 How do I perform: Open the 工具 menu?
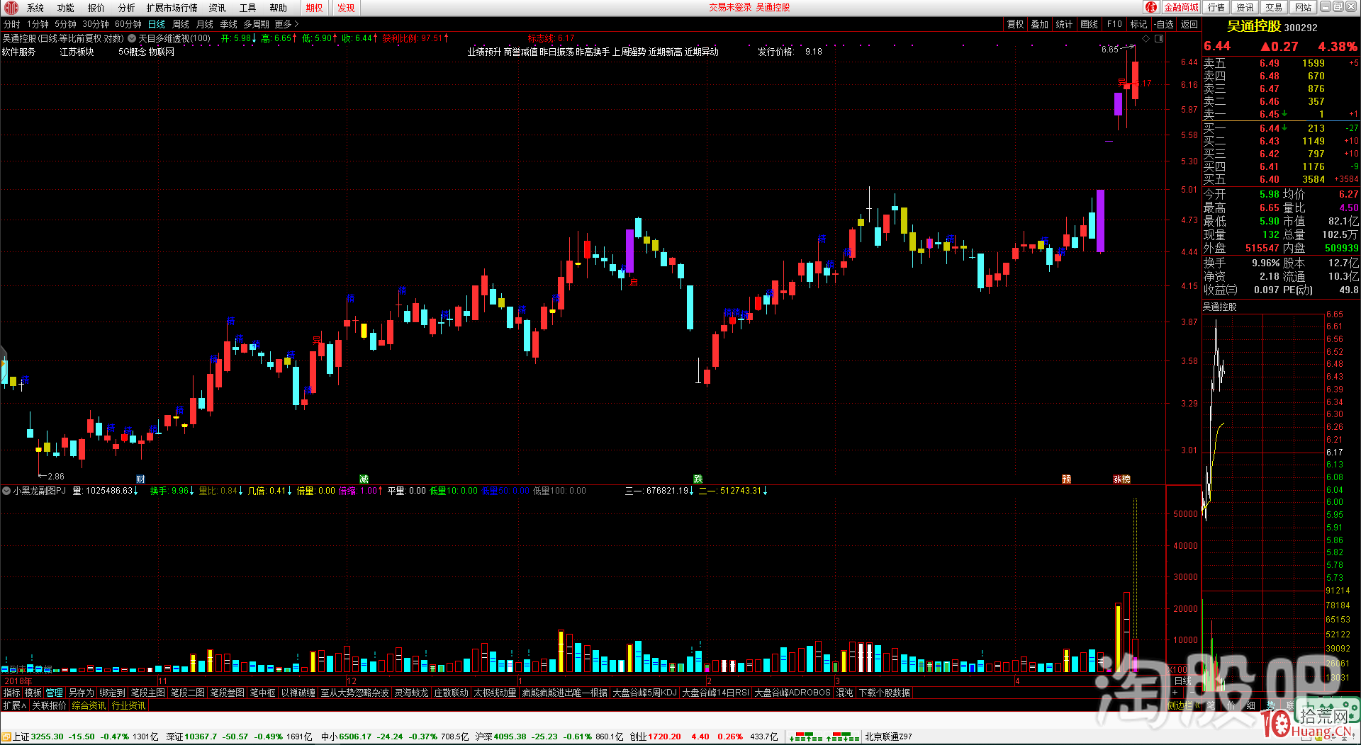point(248,8)
